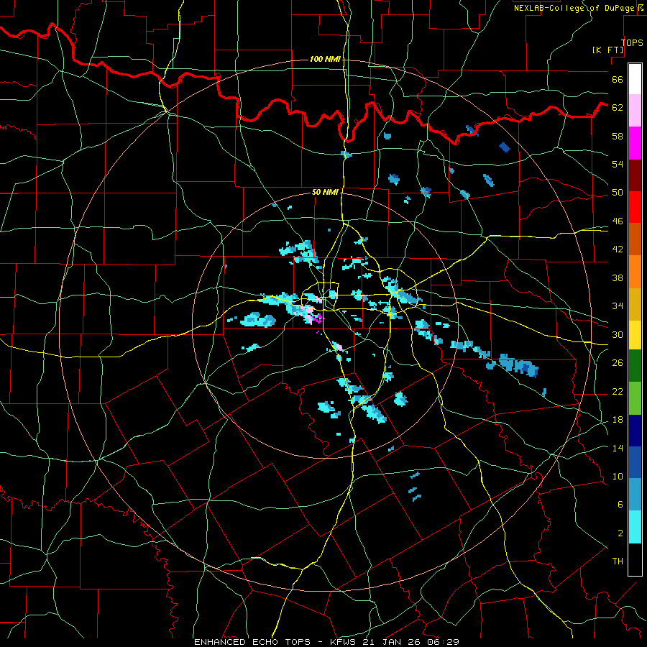Click the white swatch in the tops legend
This screenshot has height=647, width=647.
(x=635, y=79)
